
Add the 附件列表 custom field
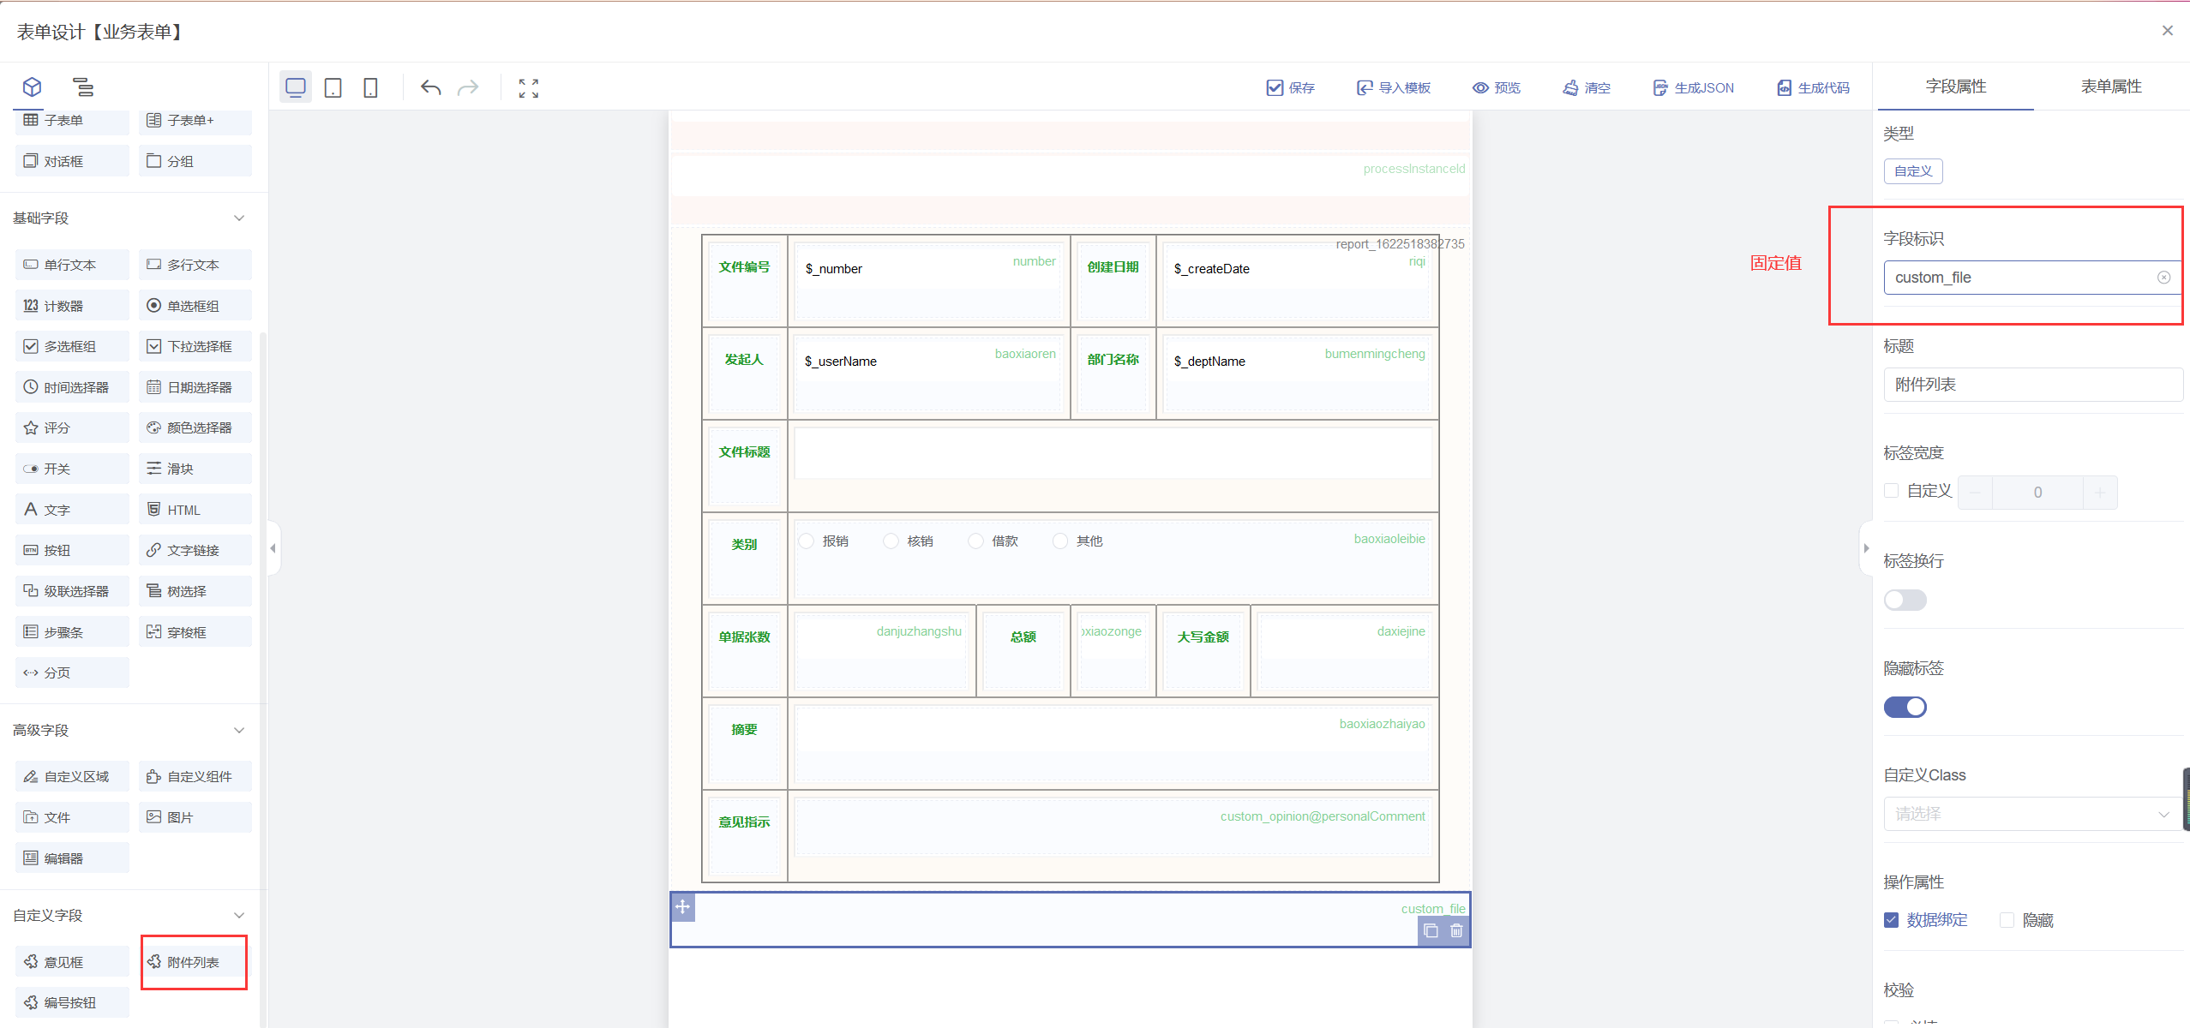(x=195, y=962)
